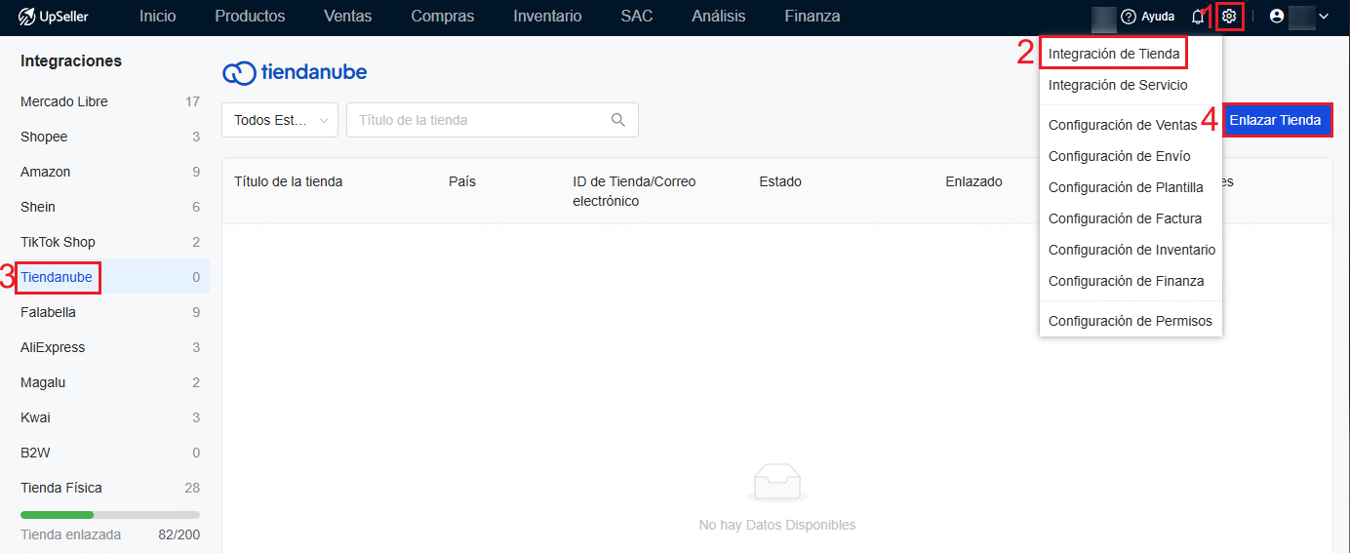The width and height of the screenshot is (1350, 553).
Task: Select Magalu in the sidebar
Action: (110, 382)
